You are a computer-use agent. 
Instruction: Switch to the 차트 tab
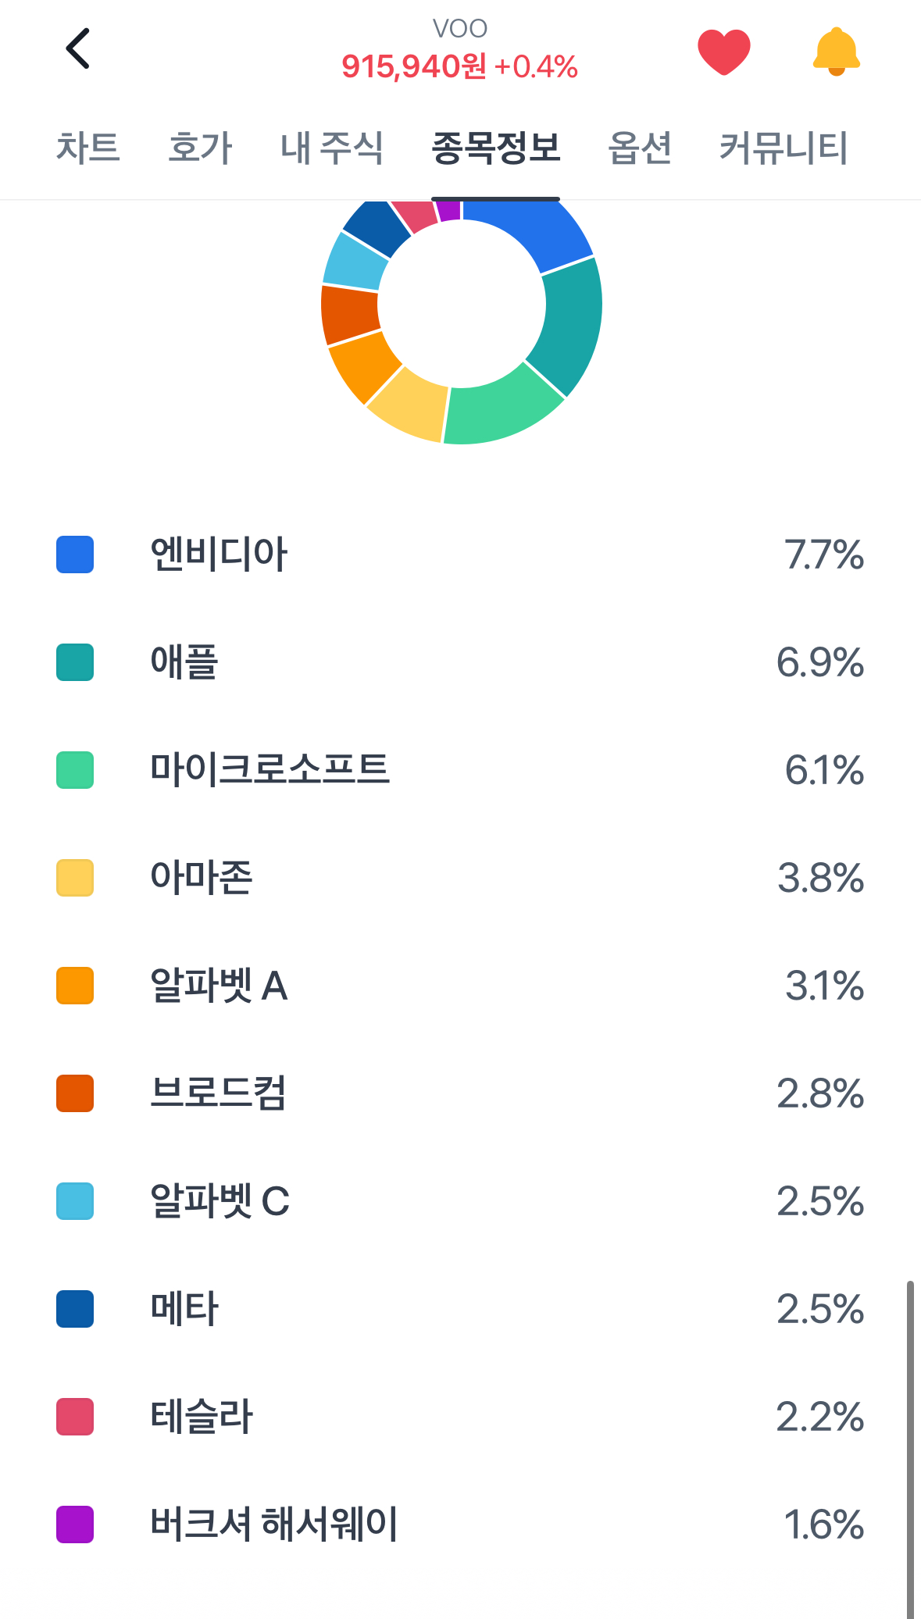point(87,148)
